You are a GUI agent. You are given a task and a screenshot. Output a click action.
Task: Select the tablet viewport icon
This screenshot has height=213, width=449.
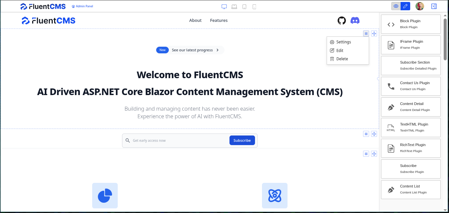[244, 6]
